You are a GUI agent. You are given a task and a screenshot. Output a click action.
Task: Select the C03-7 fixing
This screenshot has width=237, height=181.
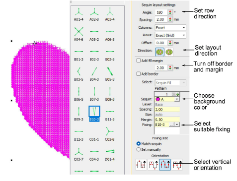tap(79, 154)
